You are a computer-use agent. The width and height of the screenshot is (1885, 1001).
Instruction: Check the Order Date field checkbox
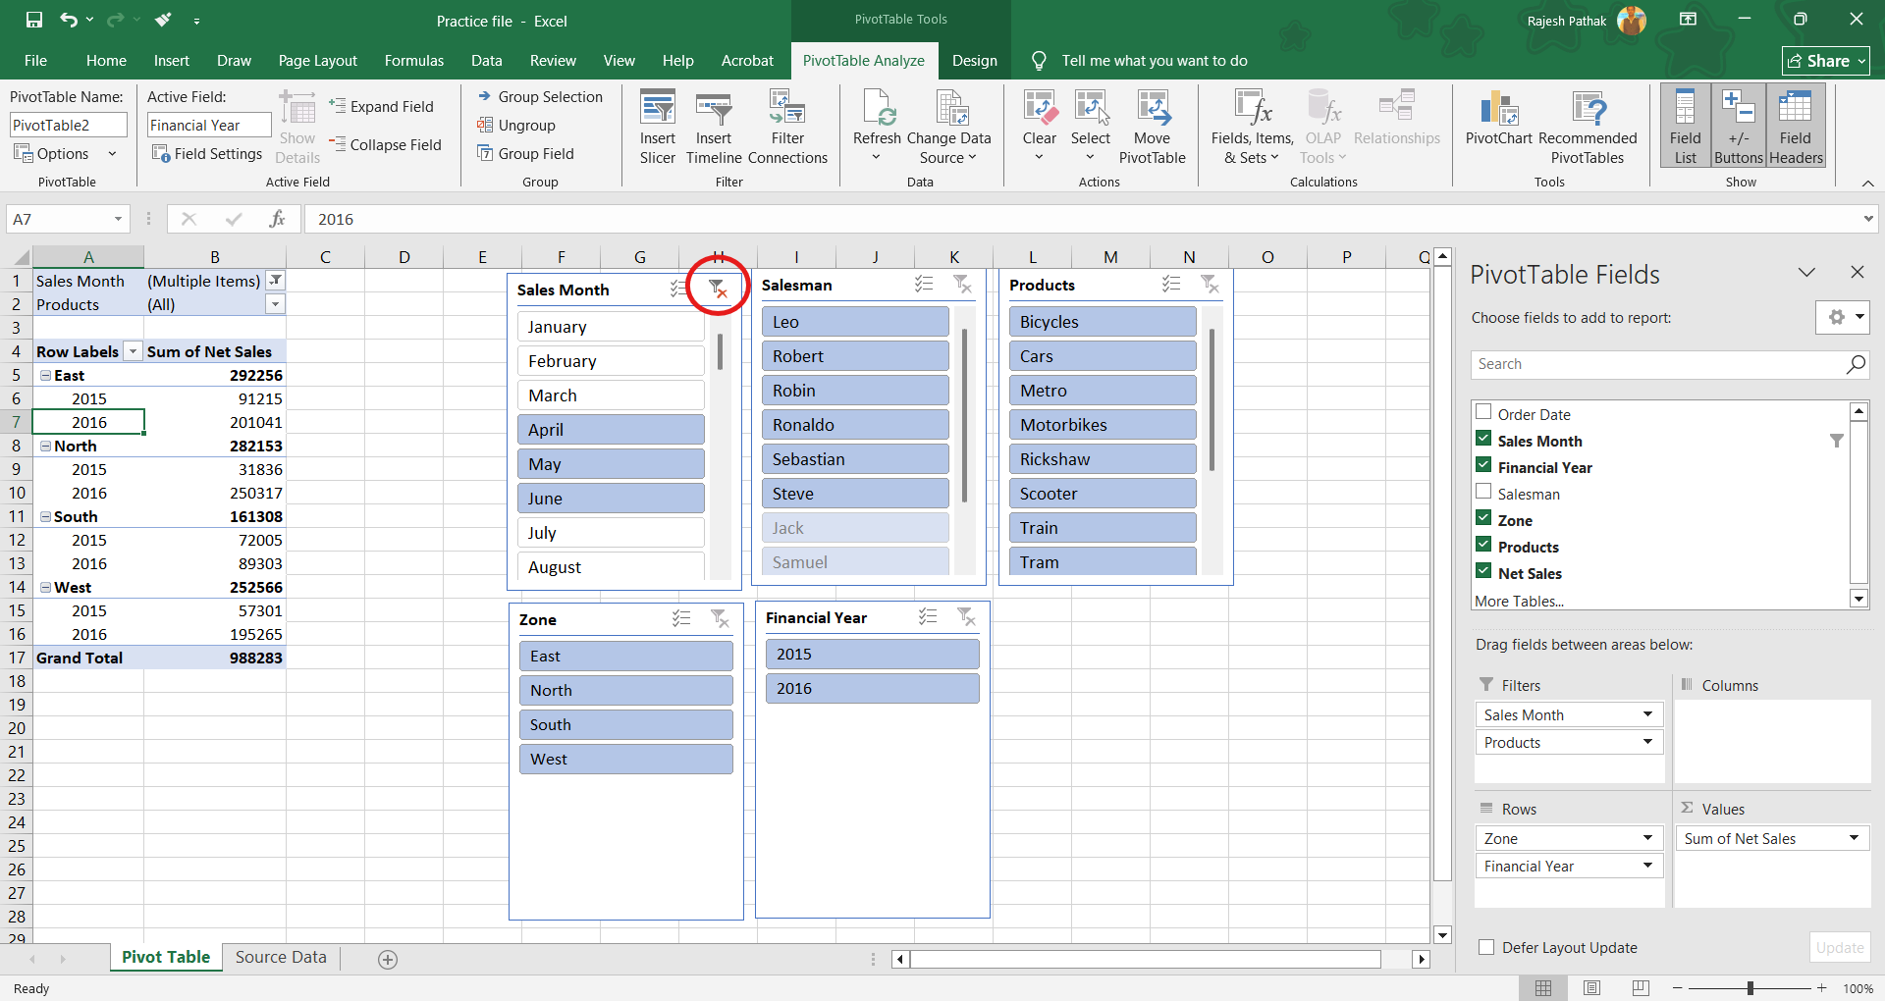pyautogui.click(x=1483, y=413)
